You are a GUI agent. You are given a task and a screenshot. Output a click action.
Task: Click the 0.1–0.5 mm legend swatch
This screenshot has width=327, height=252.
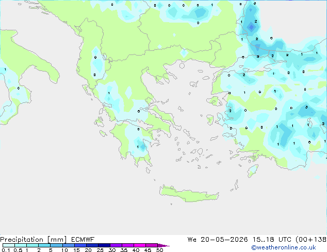coord(9,245)
